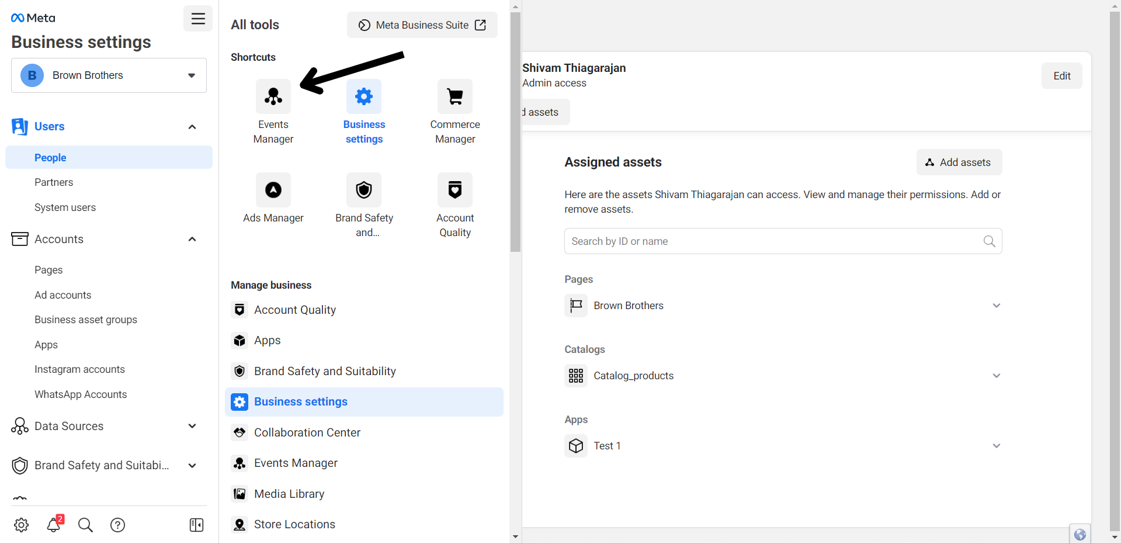Open Brown Brothers business account dropdown

pyautogui.click(x=109, y=75)
